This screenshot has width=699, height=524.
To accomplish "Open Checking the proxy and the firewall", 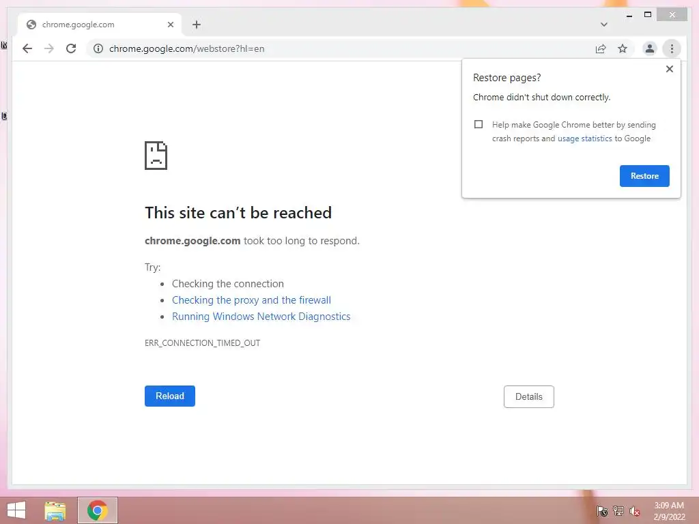I will pos(251,300).
